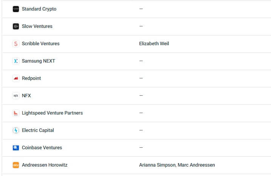Click the Redpoint red logo icon
The width and height of the screenshot is (271, 176).
(16, 78)
